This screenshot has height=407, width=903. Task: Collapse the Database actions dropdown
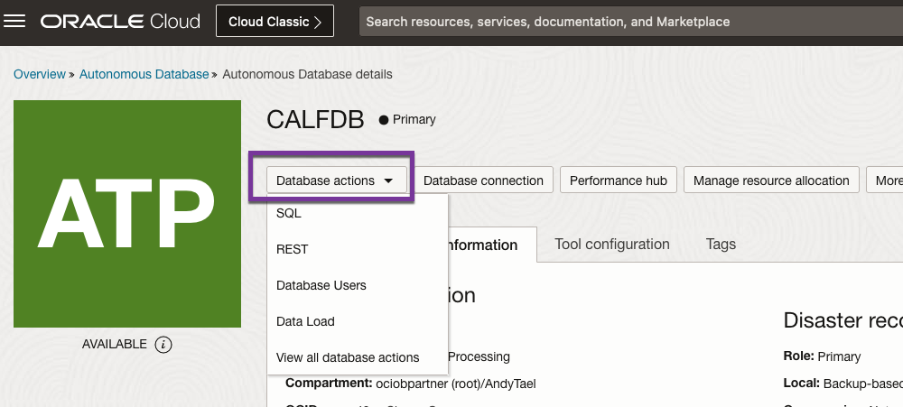click(335, 180)
